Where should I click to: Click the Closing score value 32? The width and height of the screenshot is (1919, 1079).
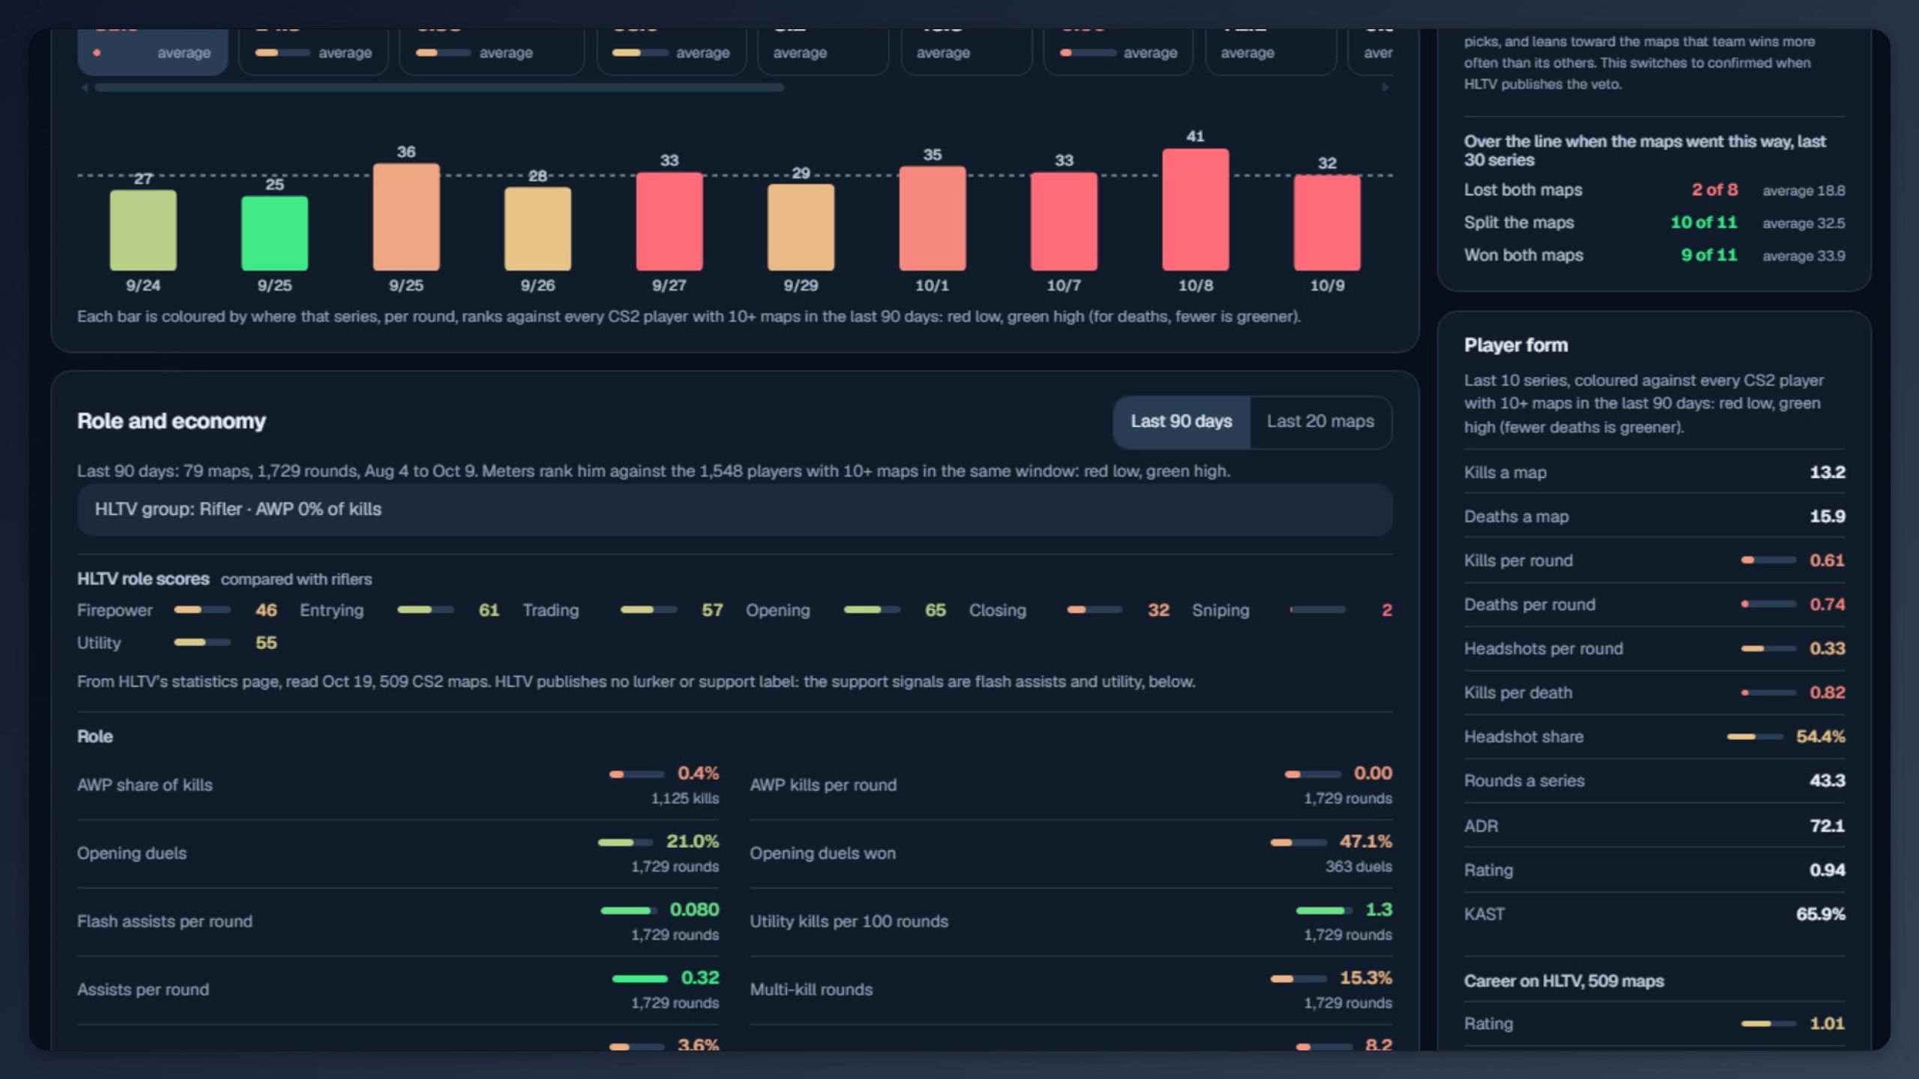coord(1158,610)
